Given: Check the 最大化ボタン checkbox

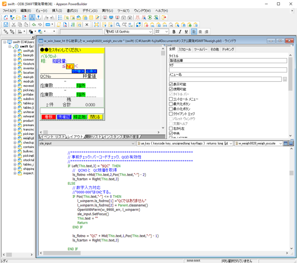Looking at the screenshot, I should tap(170, 104).
